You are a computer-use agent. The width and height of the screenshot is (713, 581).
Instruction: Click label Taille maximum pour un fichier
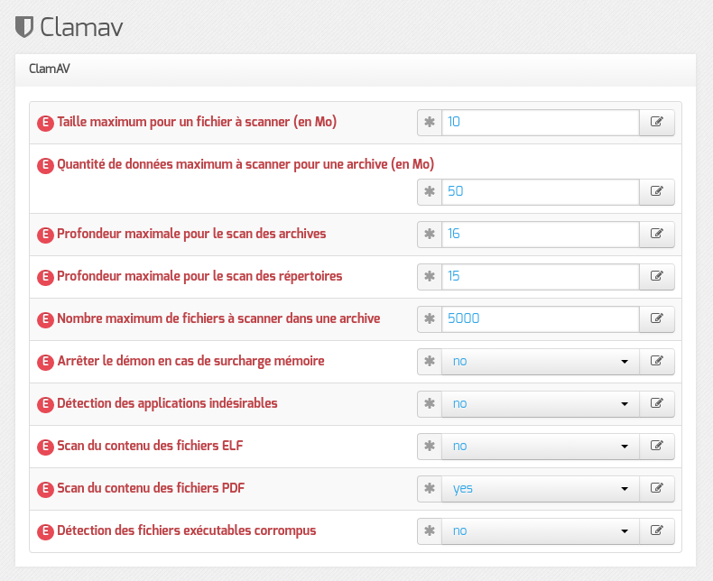(x=197, y=123)
